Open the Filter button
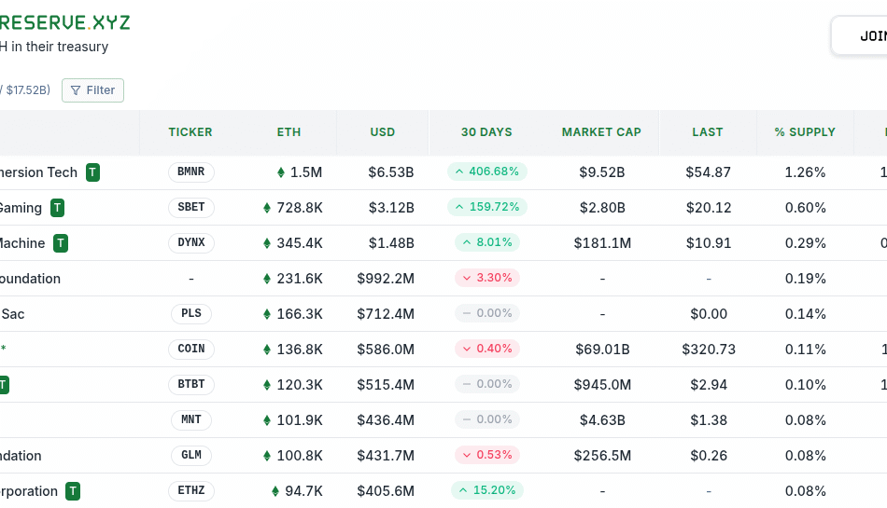The image size is (887, 508). [92, 90]
